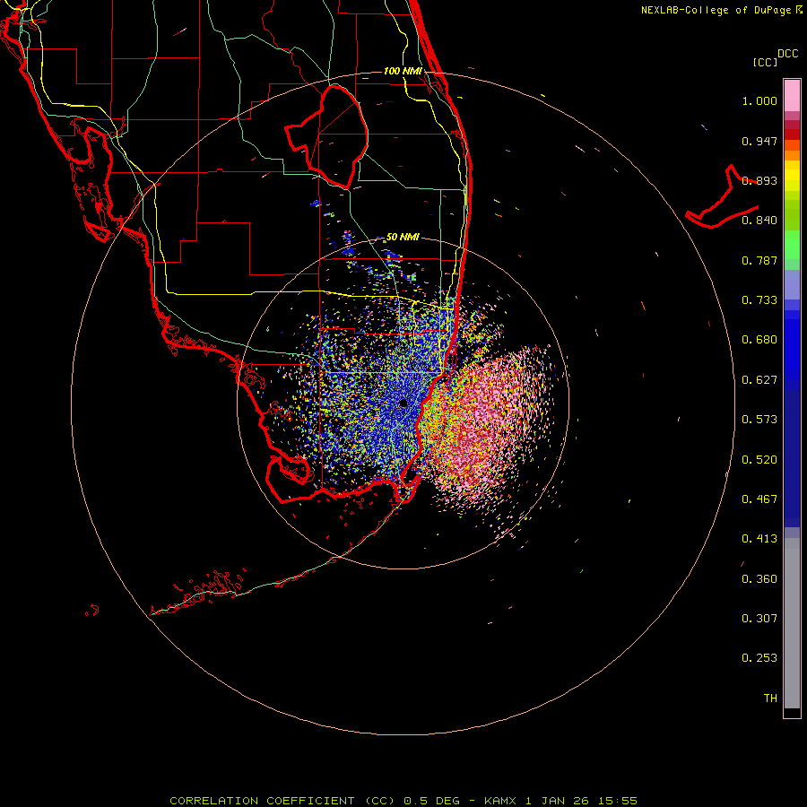The width and height of the screenshot is (807, 807).
Task: Select the 0.360 scale value
Action: point(759,579)
